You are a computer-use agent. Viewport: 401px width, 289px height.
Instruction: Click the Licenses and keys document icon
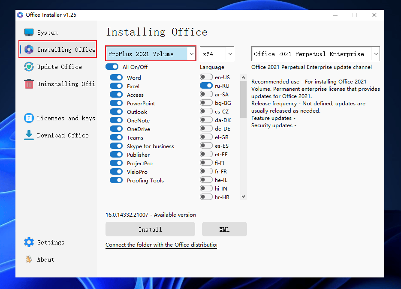pyautogui.click(x=29, y=118)
